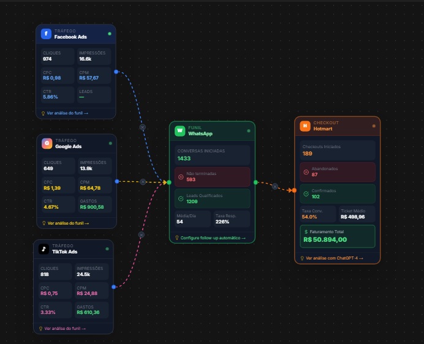
Task: Click the WhatsApp funnel logo icon
Action: point(180,131)
